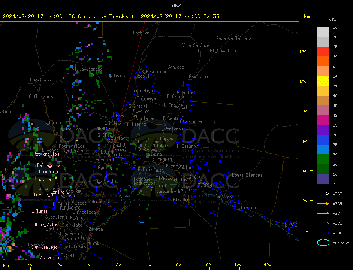Click the L_PAZ label at right

pos(291,225)
